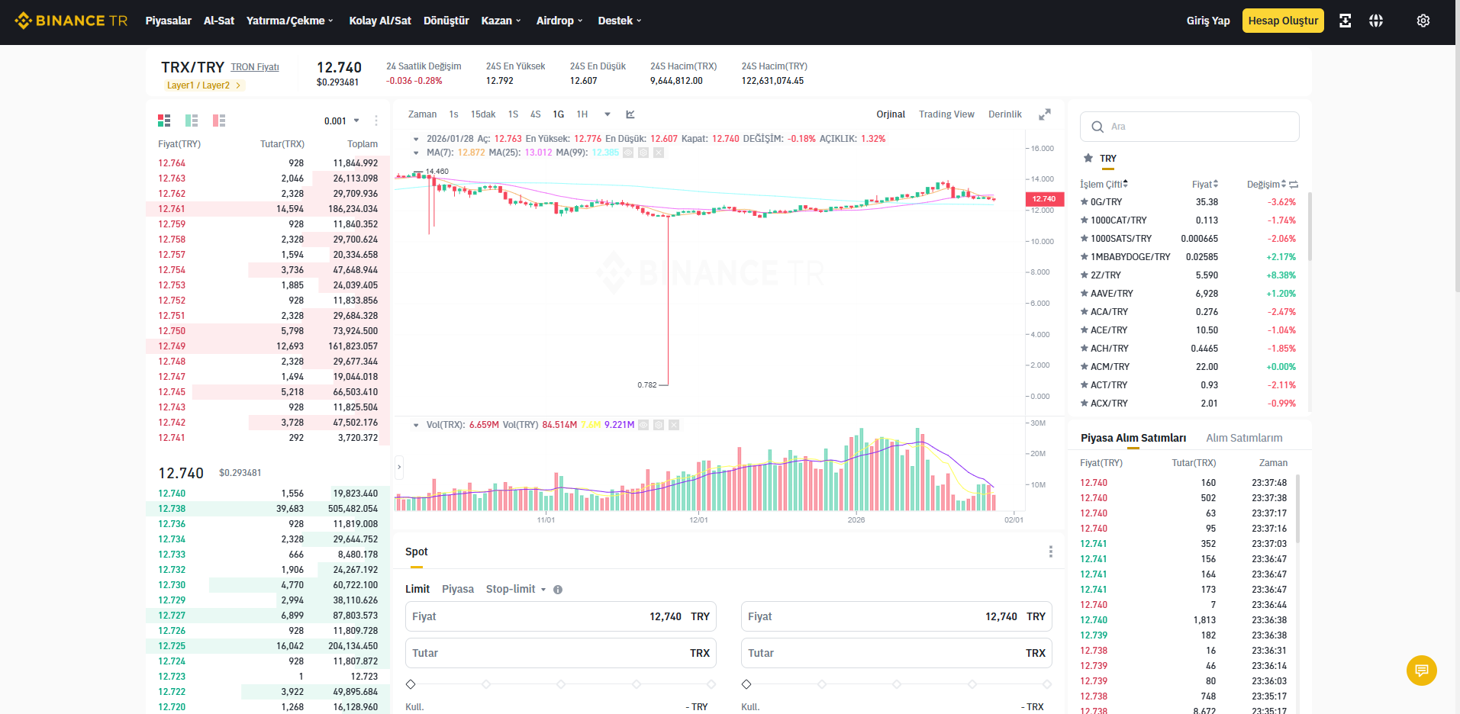Click buy amount slider start handle

pos(411,684)
